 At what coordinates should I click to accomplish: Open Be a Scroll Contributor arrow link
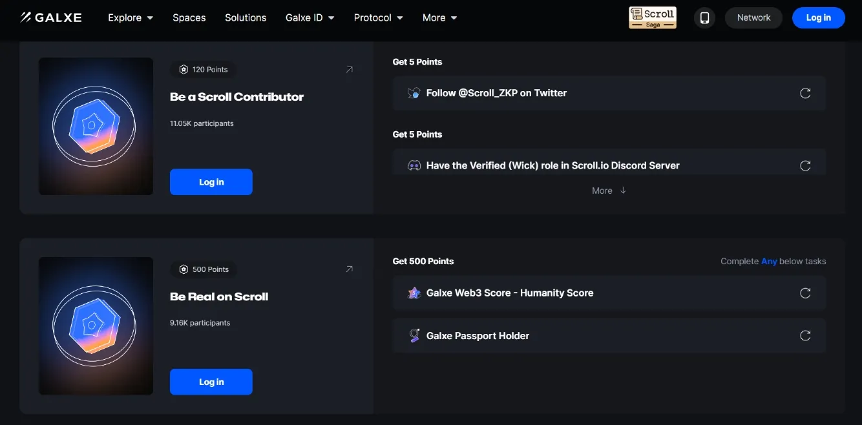click(x=350, y=70)
